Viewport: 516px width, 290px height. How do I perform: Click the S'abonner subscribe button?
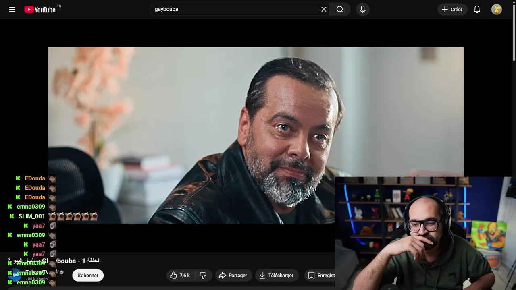88,275
